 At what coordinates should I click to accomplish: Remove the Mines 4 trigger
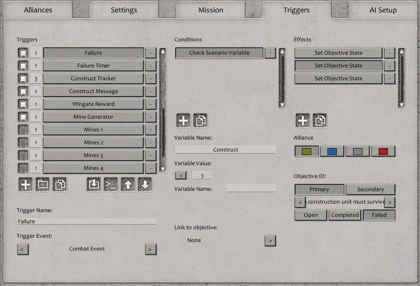coord(151,168)
